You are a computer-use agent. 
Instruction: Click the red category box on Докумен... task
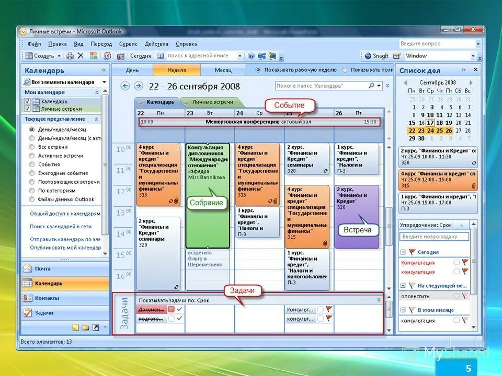coord(172,309)
